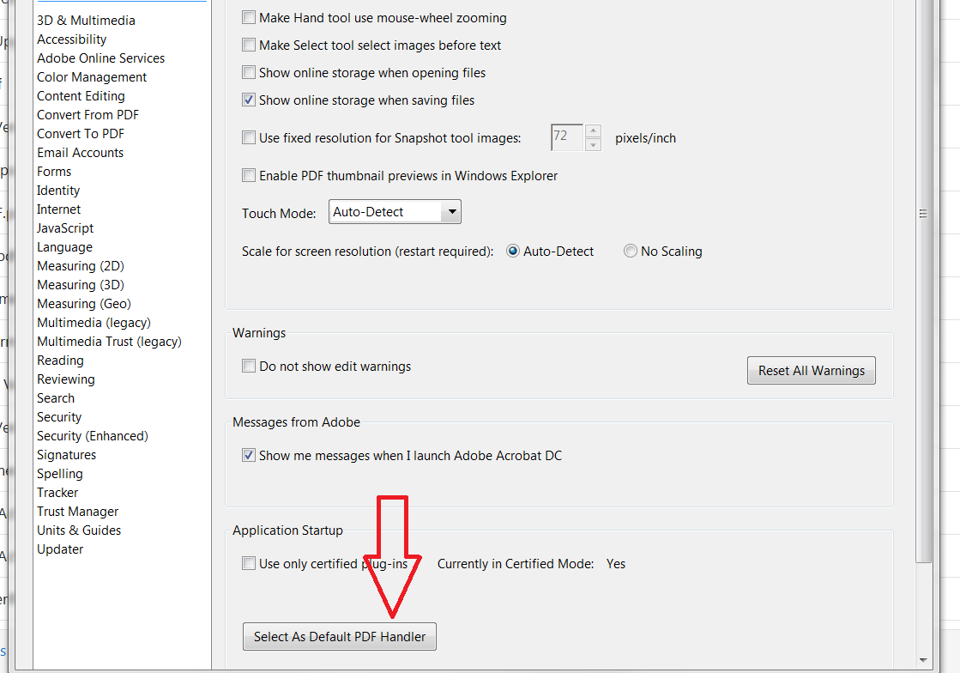This screenshot has height=673, width=960.
Task: Select the "Measuring (3D)" category
Action: point(80,284)
